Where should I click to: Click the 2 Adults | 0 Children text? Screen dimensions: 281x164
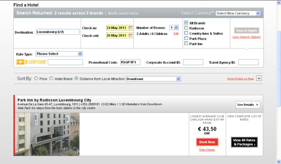(152, 34)
